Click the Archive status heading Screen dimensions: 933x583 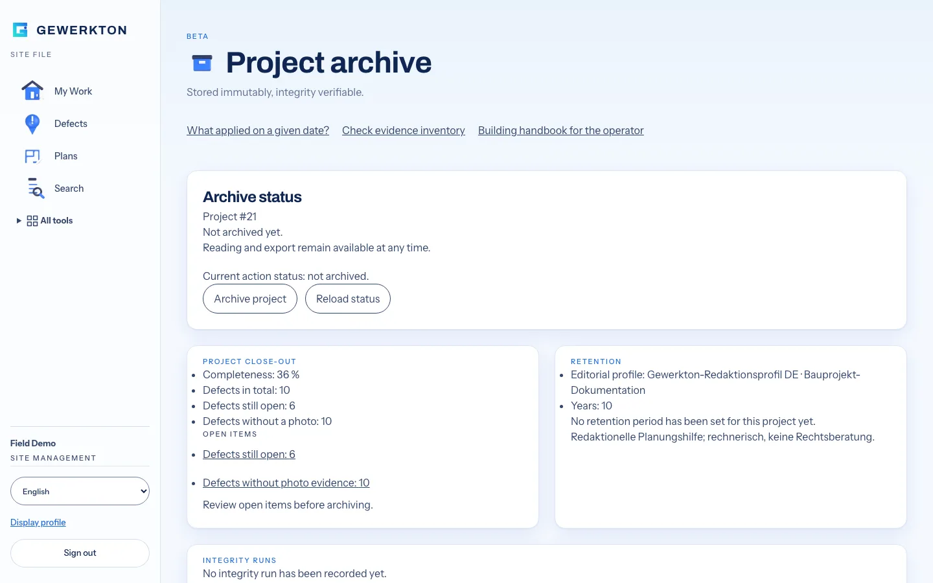coord(252,197)
